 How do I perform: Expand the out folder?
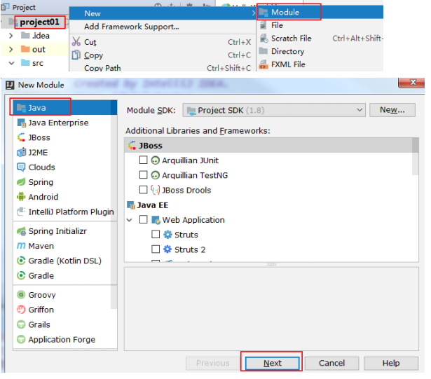click(11, 50)
